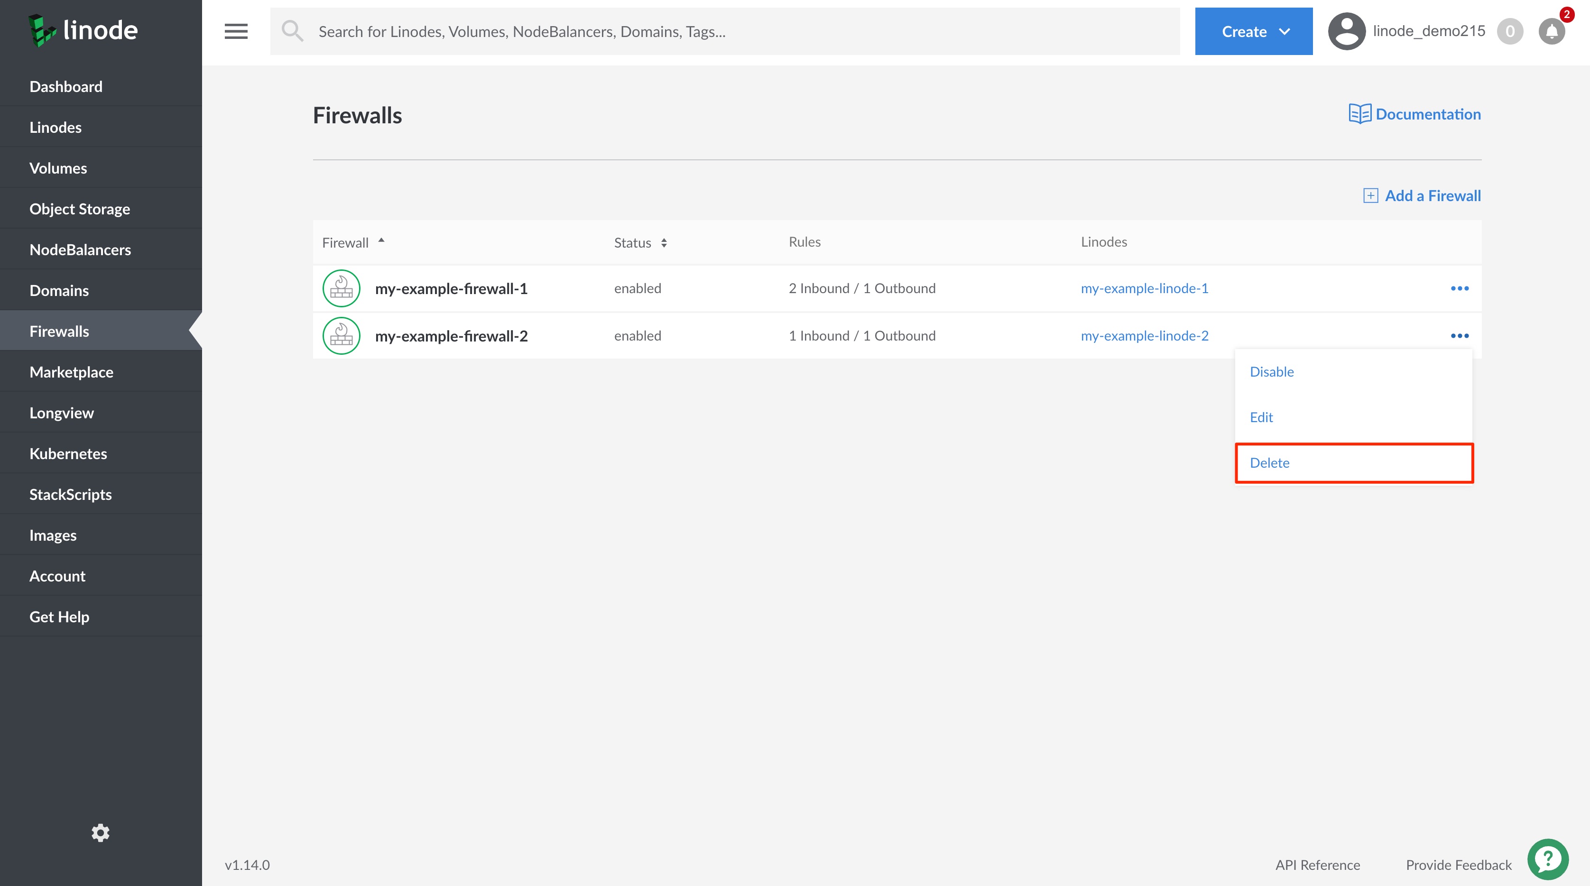Click the Linode logo
The height and width of the screenshot is (886, 1590).
coord(83,30)
